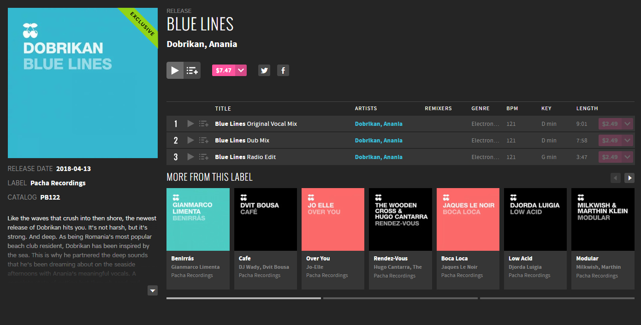Open Jaques Le Noir artist link
The width and height of the screenshot is (641, 325).
click(x=459, y=267)
